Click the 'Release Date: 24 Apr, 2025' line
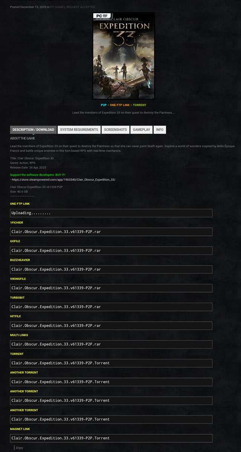241x452 pixels. [x=28, y=167]
